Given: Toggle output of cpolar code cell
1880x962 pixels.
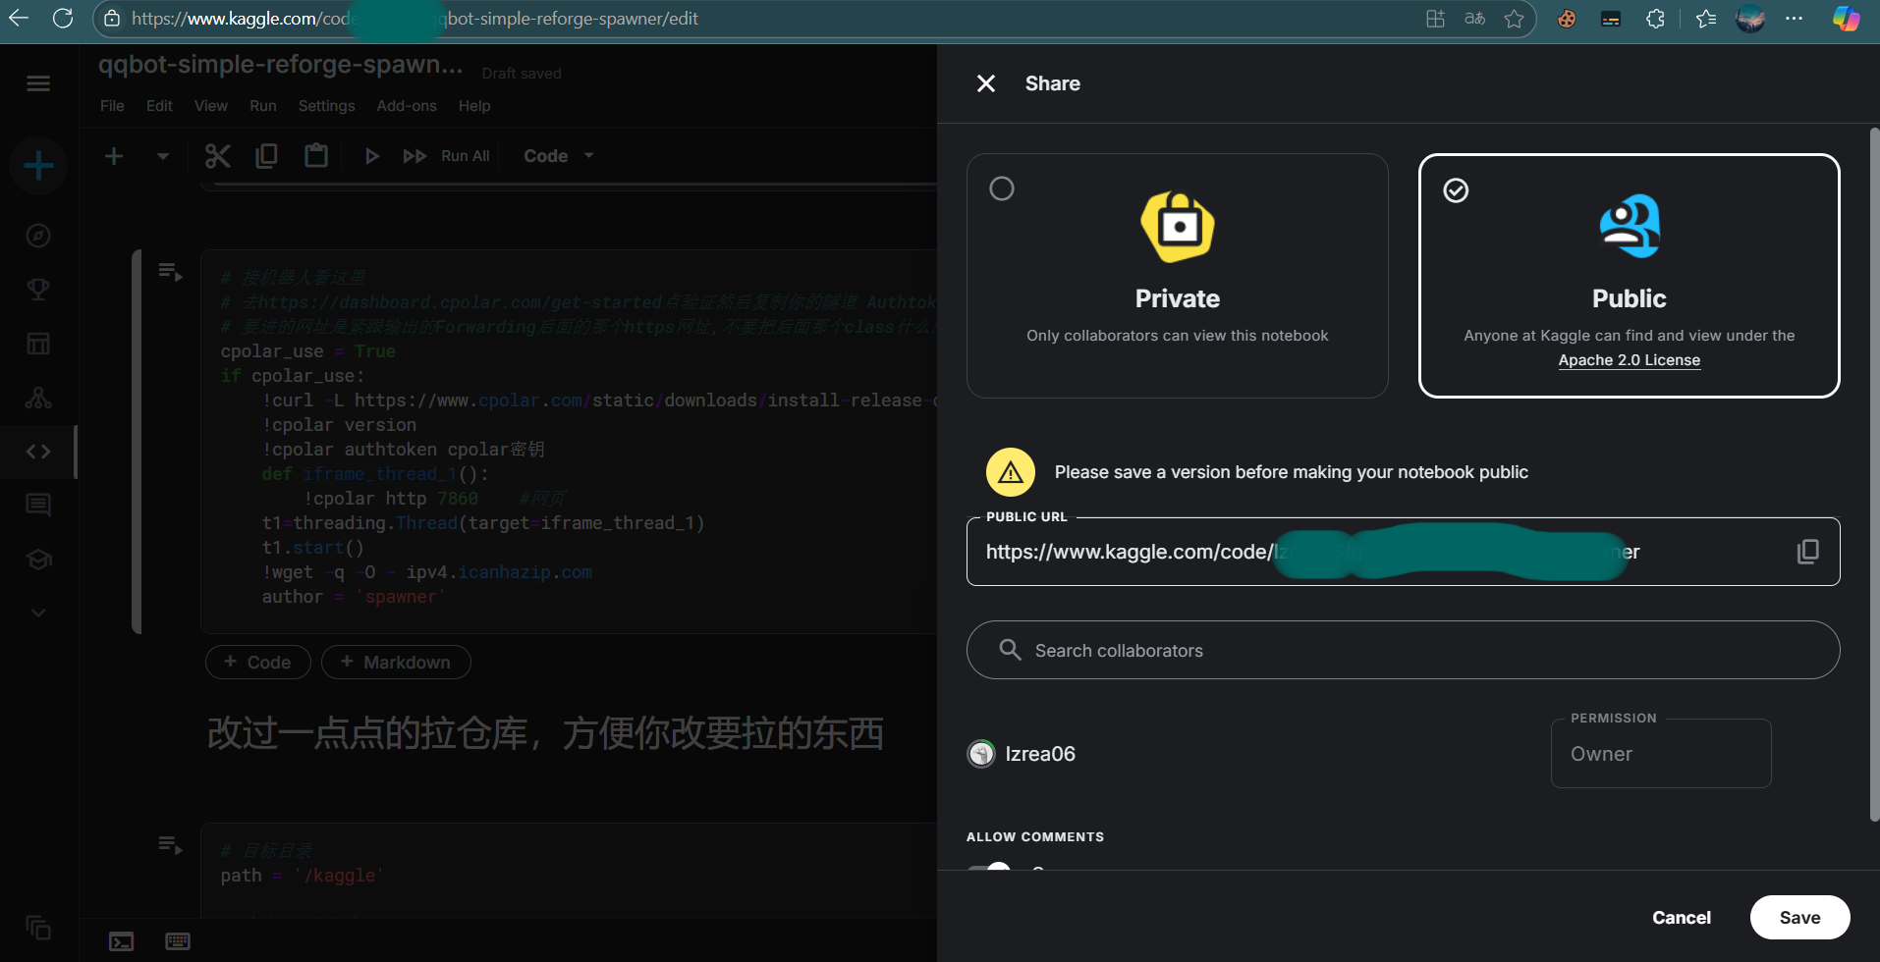Looking at the screenshot, I should (171, 272).
